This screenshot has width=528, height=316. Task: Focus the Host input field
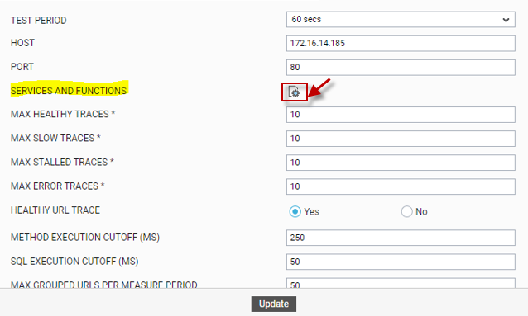point(401,44)
